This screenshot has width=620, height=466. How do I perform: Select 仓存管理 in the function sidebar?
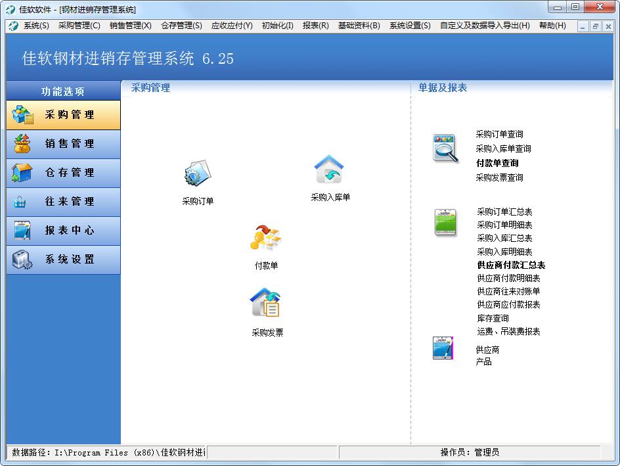(x=64, y=173)
